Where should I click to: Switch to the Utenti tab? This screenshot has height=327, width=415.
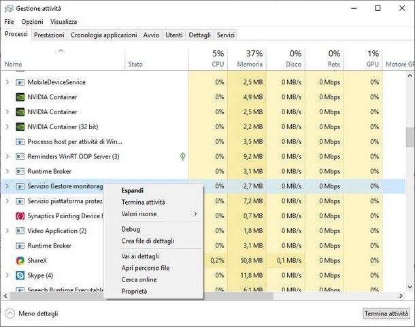[x=174, y=35]
